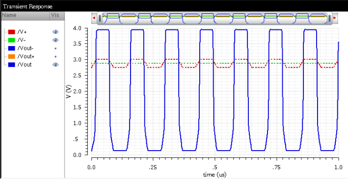Click the time (us) axis label

215,175
